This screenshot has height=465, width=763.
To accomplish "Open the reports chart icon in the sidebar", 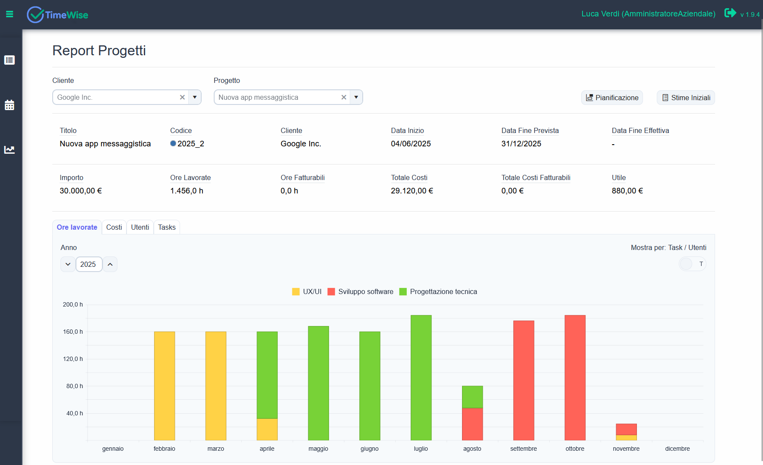I will coord(9,149).
